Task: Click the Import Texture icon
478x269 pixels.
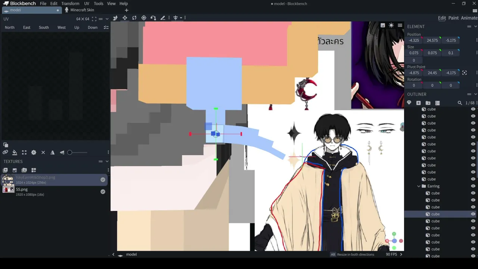Action: click(15, 170)
